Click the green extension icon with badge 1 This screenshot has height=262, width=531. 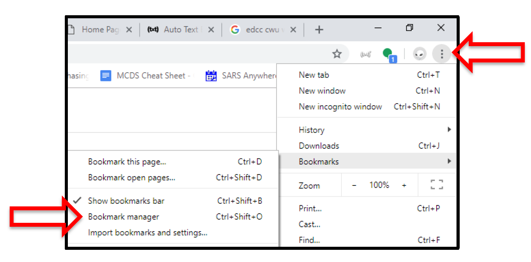[x=389, y=55]
